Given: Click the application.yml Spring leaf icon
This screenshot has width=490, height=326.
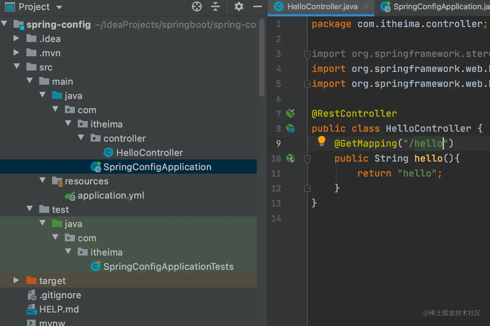Looking at the screenshot, I should 70,196.
